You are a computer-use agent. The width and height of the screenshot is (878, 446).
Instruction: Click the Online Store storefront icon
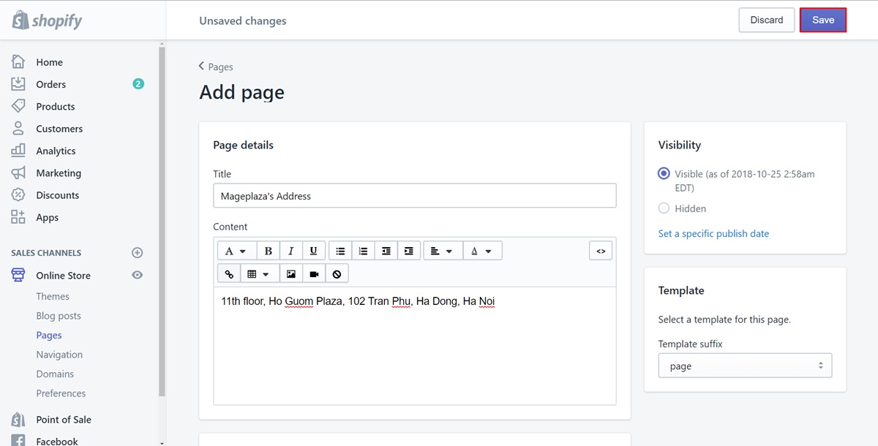(18, 275)
